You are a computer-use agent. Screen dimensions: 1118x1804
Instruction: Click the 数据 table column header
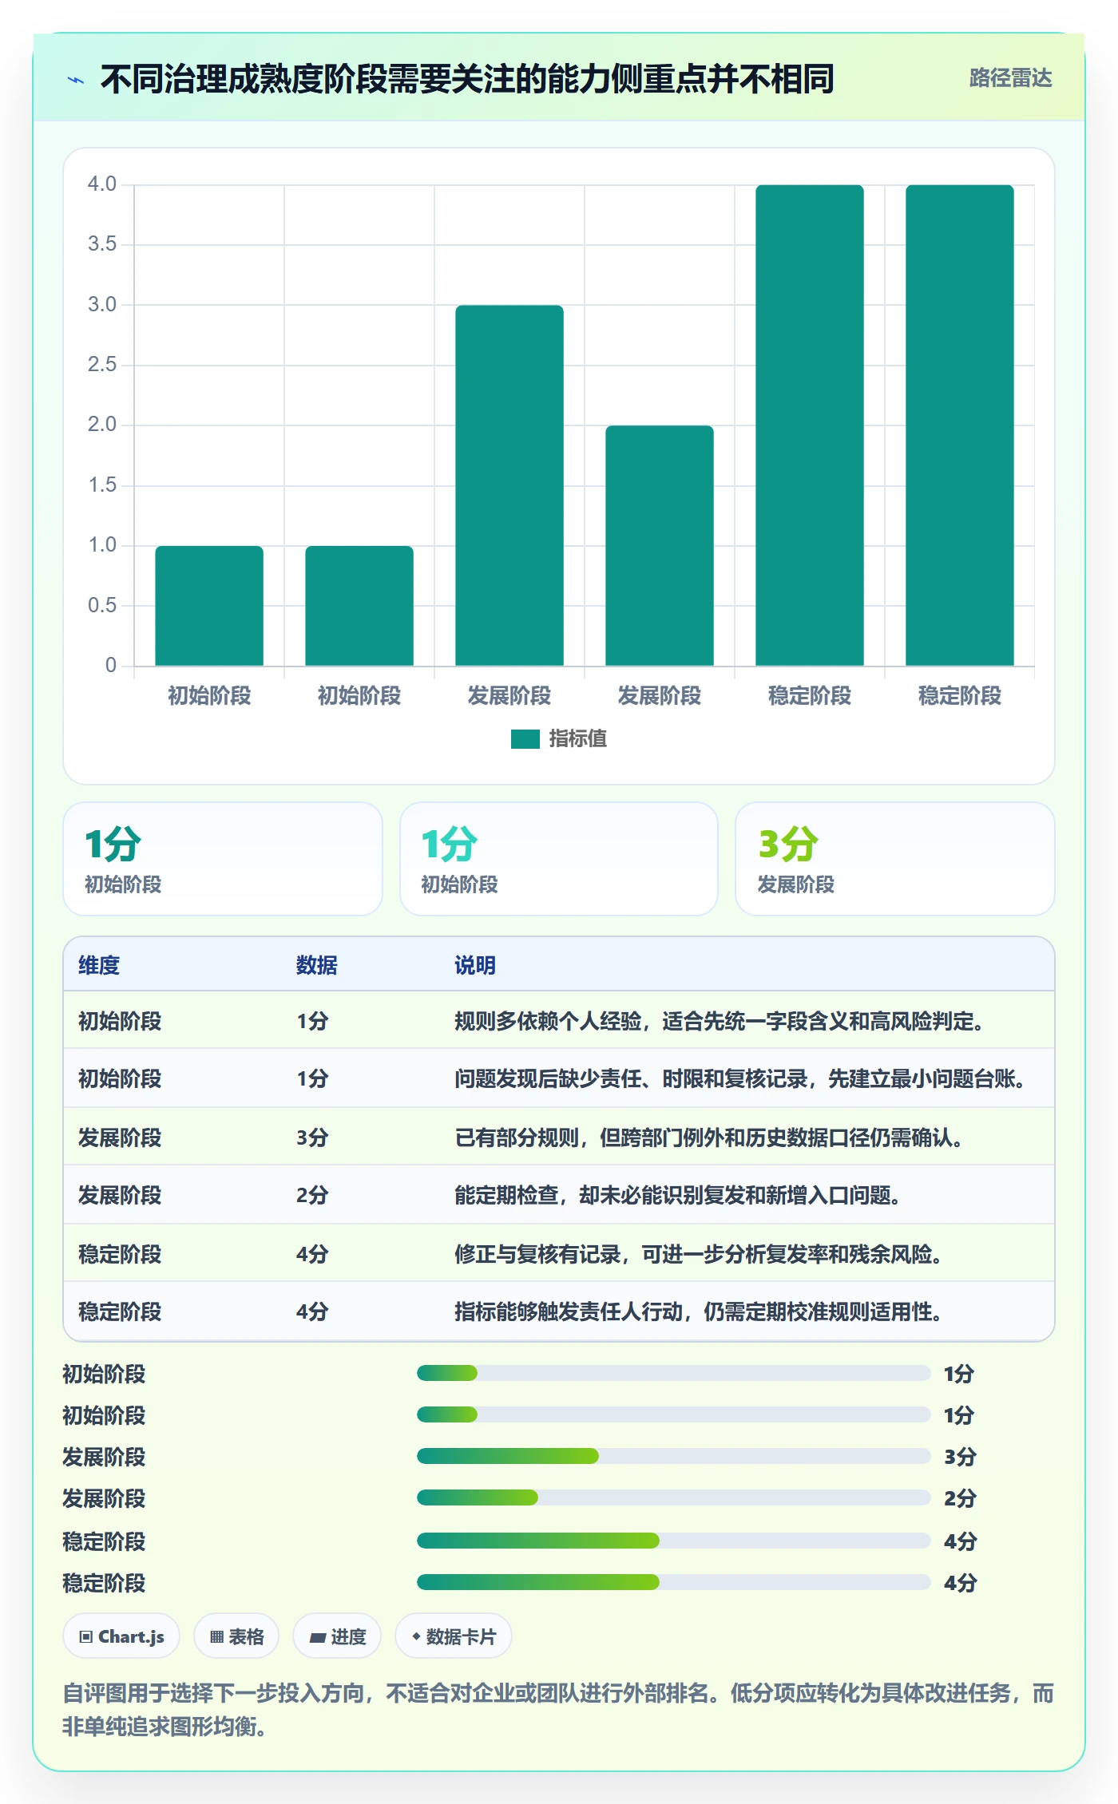[317, 965]
